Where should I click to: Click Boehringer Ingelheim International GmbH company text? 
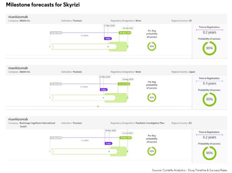click(x=37, y=124)
